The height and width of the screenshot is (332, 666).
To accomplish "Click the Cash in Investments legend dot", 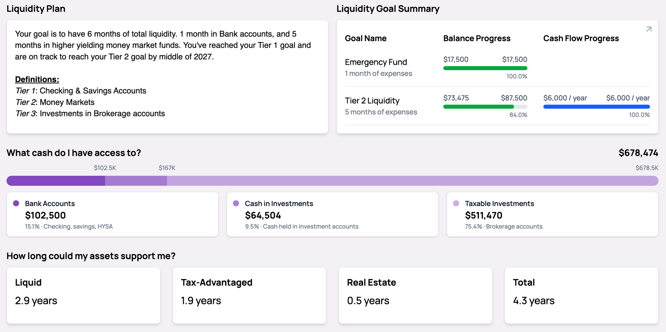I will coord(236,204).
